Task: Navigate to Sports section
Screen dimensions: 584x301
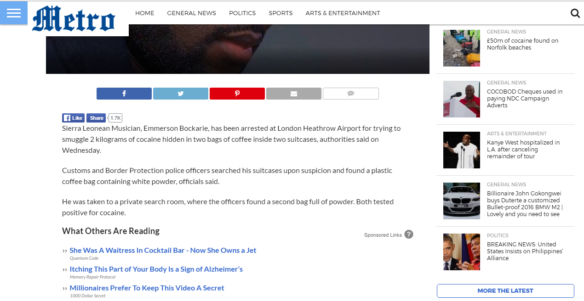Action: click(281, 13)
